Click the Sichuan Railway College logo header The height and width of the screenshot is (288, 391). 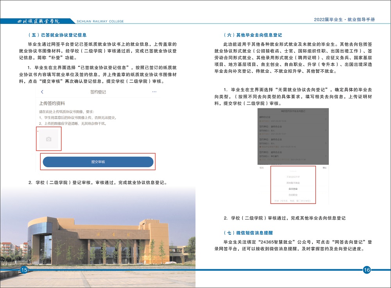(39, 21)
